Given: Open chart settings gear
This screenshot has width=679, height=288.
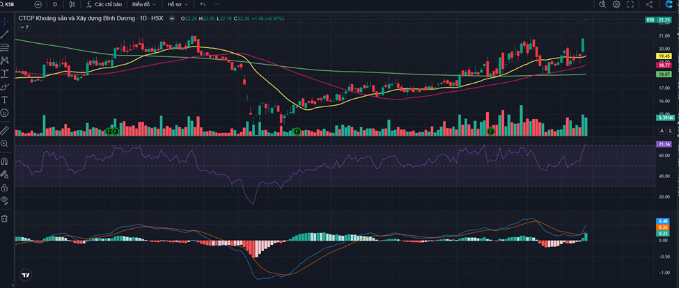Looking at the screenshot, I should pyautogui.click(x=616, y=4).
